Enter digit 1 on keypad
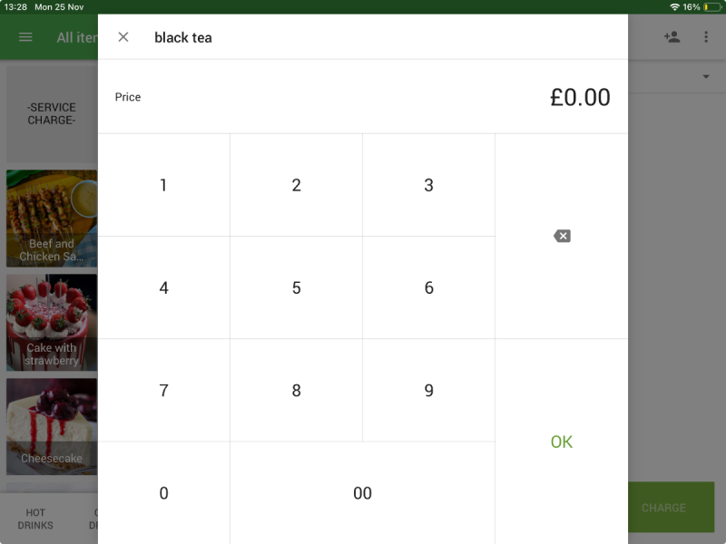 (x=163, y=185)
